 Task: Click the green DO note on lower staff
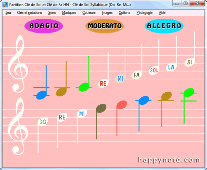pos(43,122)
